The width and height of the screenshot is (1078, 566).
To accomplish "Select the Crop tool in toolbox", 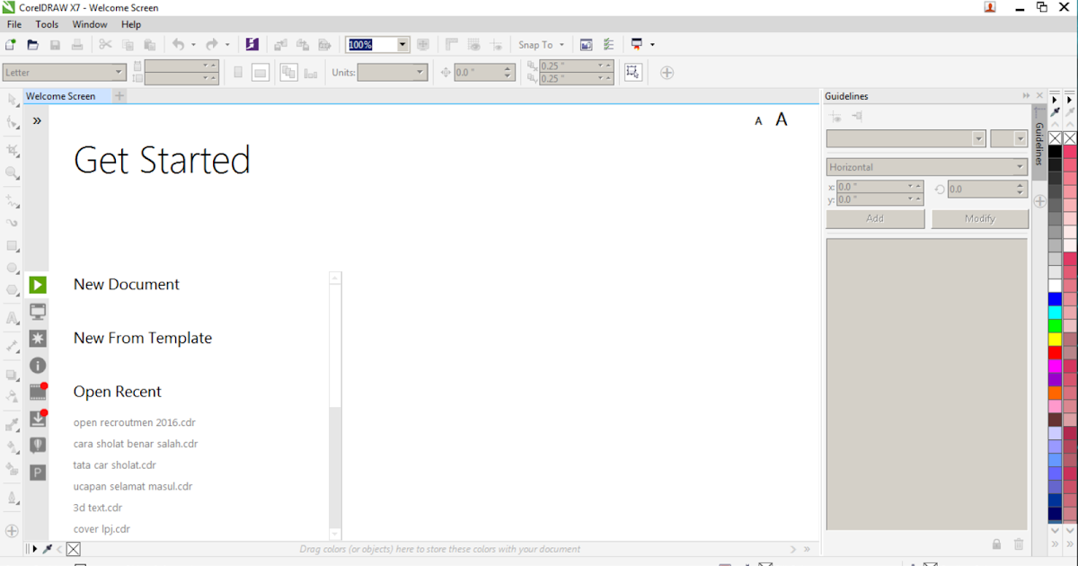I will [x=13, y=150].
